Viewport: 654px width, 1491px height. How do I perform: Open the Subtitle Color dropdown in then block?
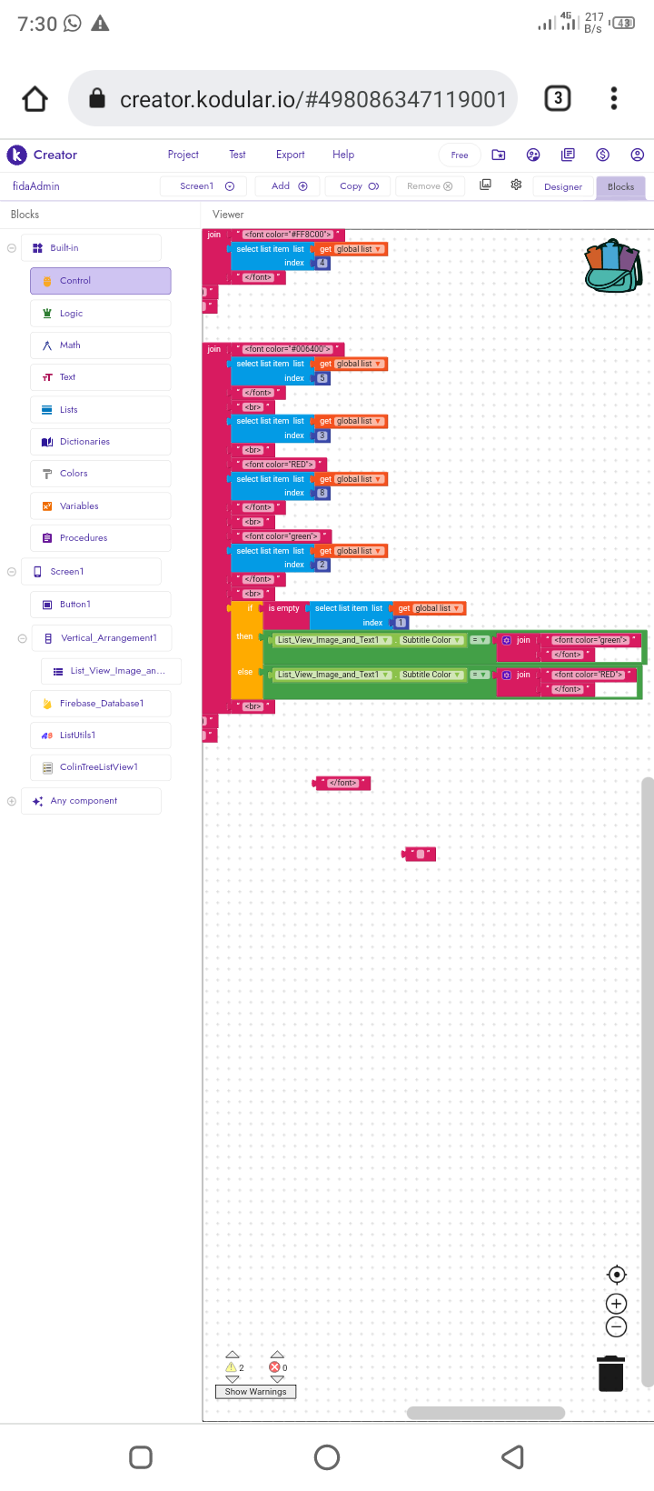(431, 640)
